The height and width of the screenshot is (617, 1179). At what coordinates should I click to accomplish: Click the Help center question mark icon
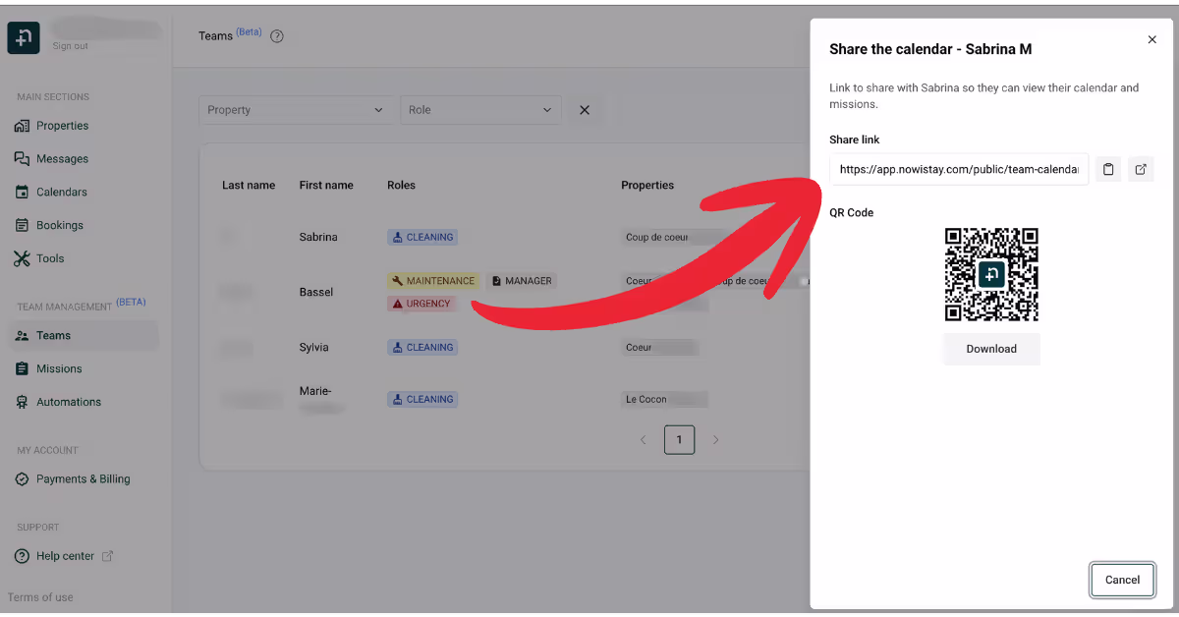tap(22, 556)
